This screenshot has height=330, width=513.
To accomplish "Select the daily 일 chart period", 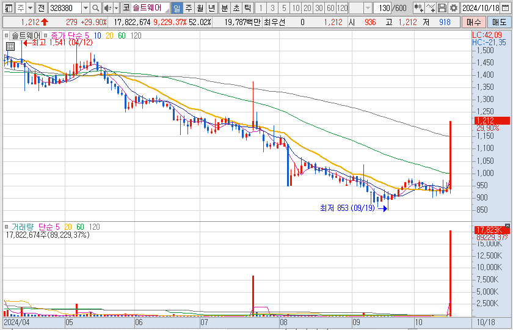I will point(177,8).
